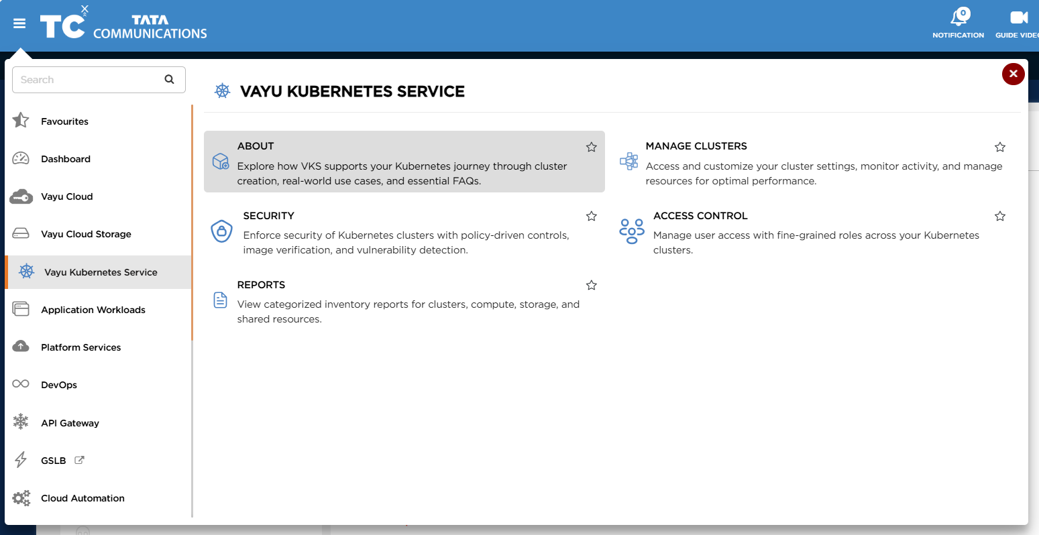The image size is (1039, 535).
Task: Close the menu panel with red X
Action: [1013, 74]
